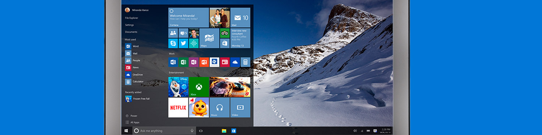Screen dimensions: 542x135
Task: Click the Entertainment group heading
Action: coord(176,73)
